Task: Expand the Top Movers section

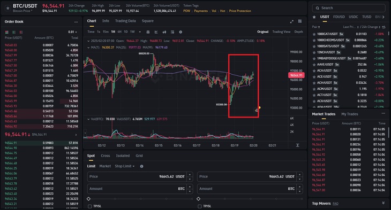Action: pyautogui.click(x=384, y=203)
